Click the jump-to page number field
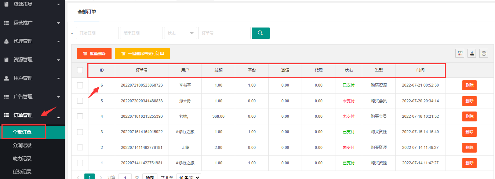This screenshot has width=495, height=179. pyautogui.click(x=125, y=177)
